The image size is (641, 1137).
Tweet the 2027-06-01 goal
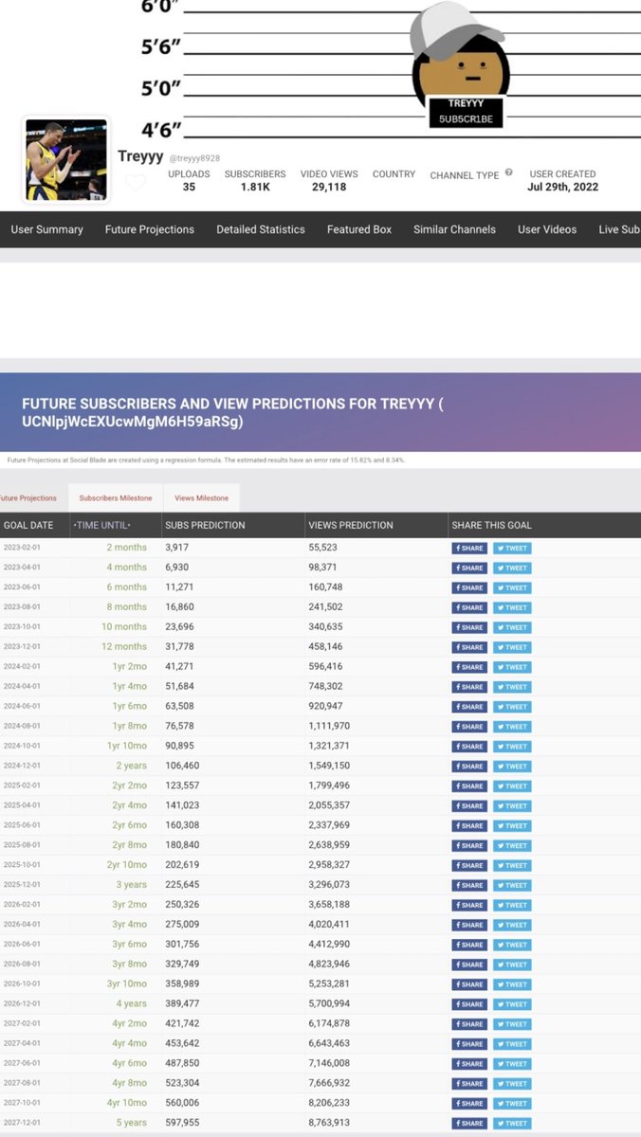tap(512, 1064)
